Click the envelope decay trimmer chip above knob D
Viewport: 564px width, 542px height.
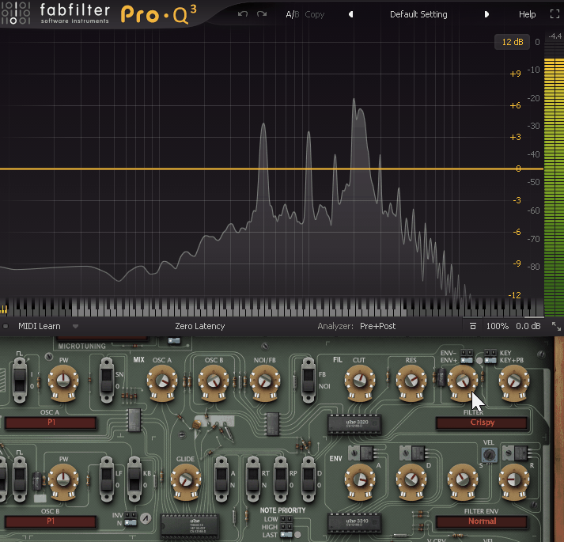[413, 453]
